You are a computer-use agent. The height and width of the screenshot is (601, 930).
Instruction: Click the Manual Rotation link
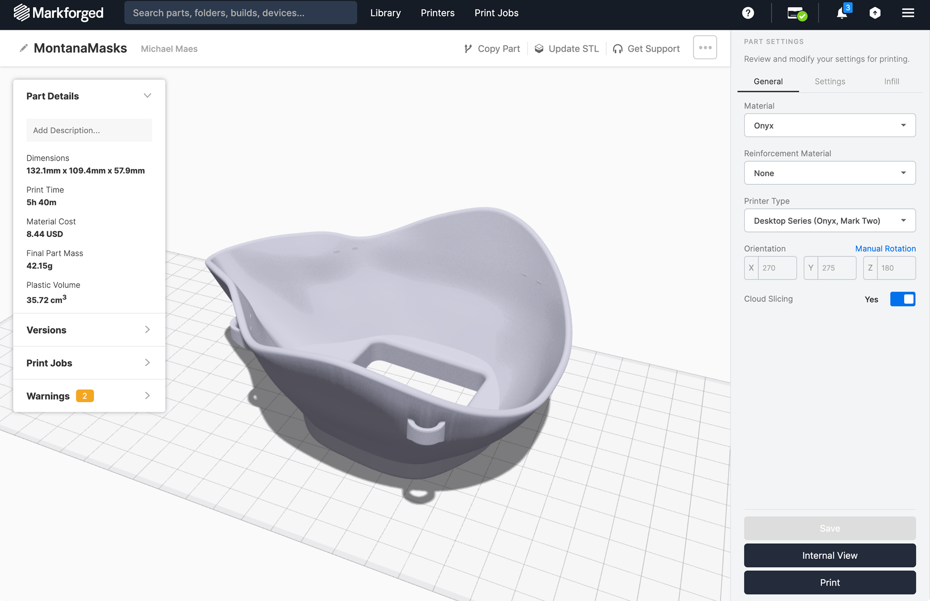[x=885, y=248]
